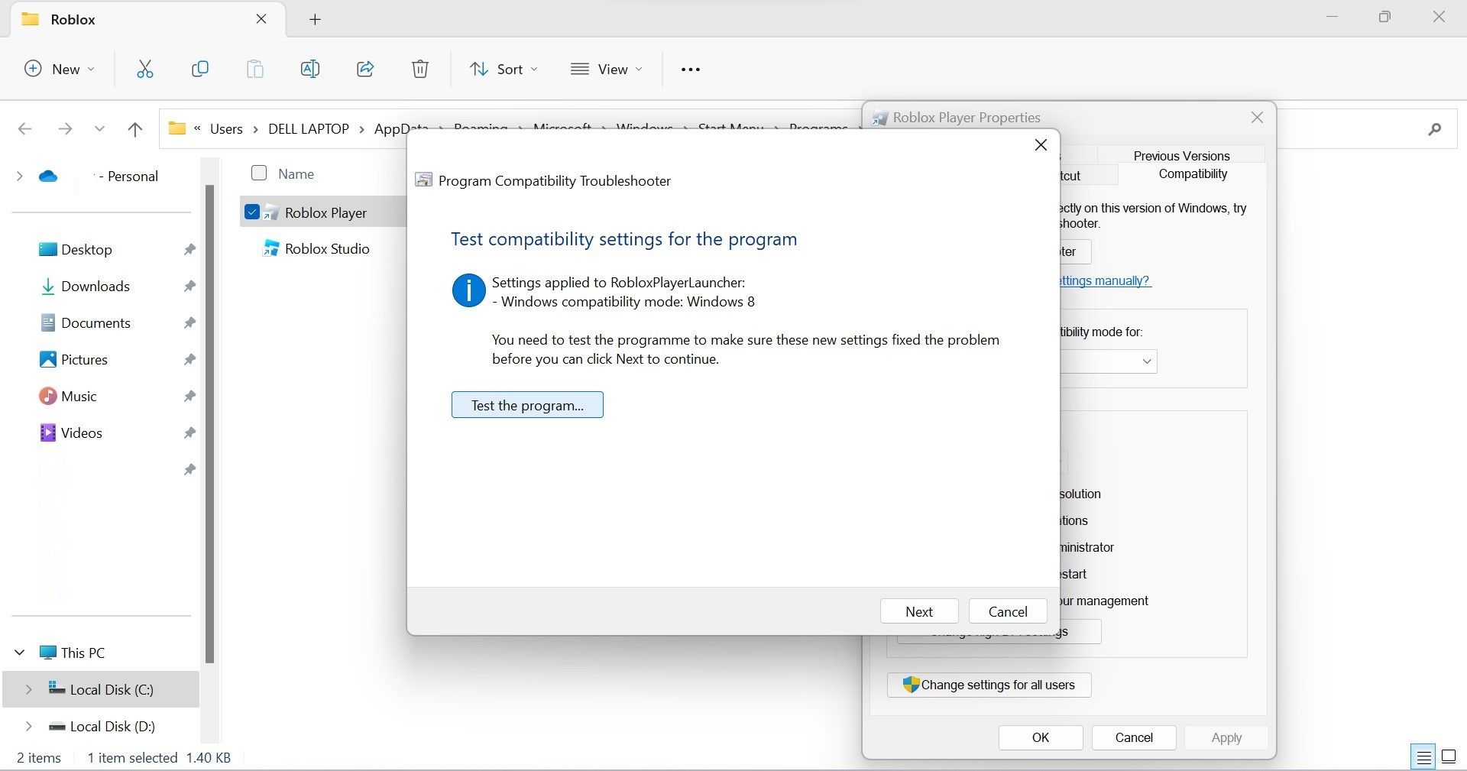This screenshot has height=771, width=1467.
Task: Toggle the select-all checkbox beside Name
Action: point(259,173)
